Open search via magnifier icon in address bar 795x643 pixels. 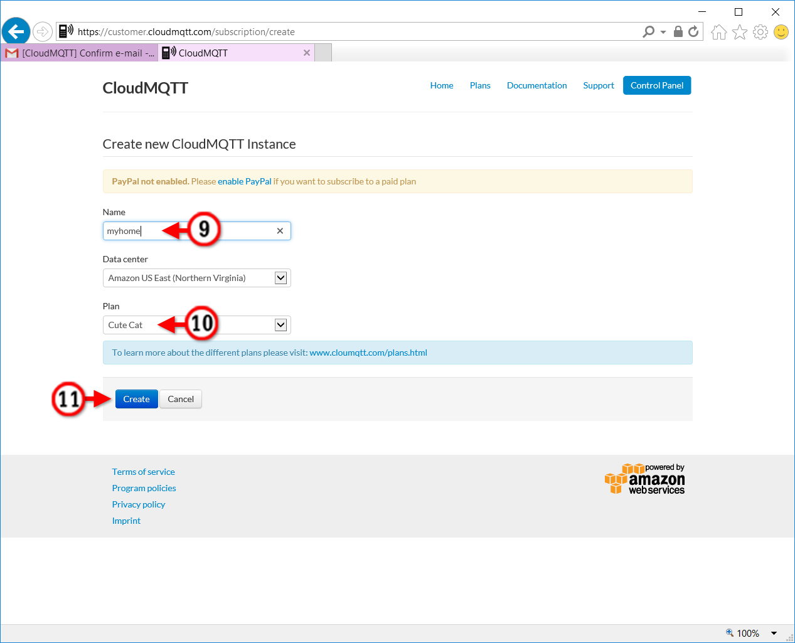click(649, 31)
